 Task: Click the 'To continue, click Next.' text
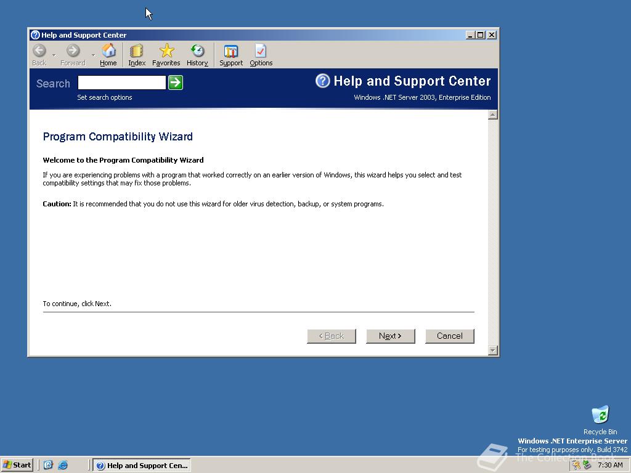[x=77, y=304]
